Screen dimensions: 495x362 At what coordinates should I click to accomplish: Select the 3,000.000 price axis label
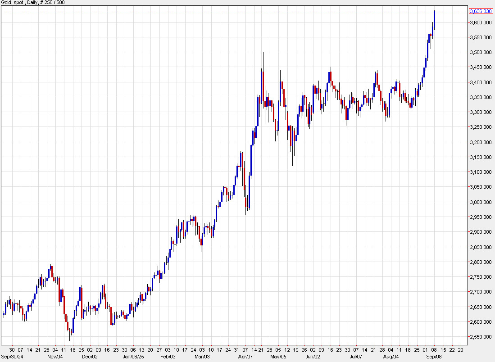coord(481,202)
